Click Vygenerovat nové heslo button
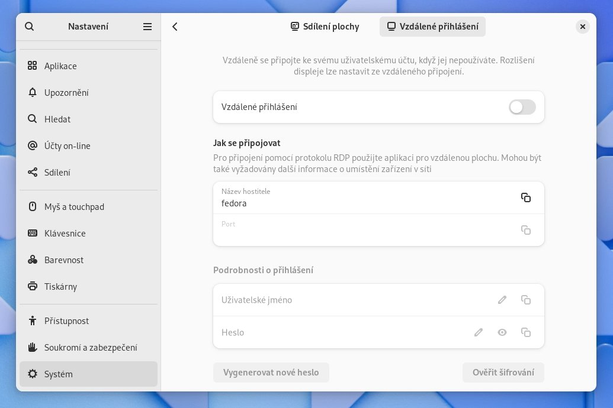Screen dimensions: 613x408 [271, 373]
